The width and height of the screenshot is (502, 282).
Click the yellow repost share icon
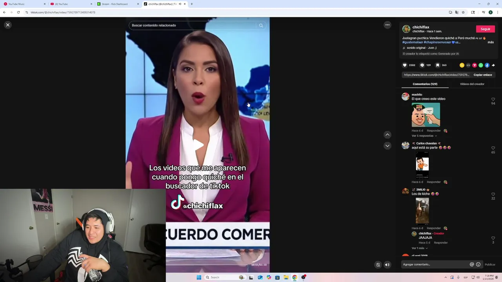click(x=462, y=65)
